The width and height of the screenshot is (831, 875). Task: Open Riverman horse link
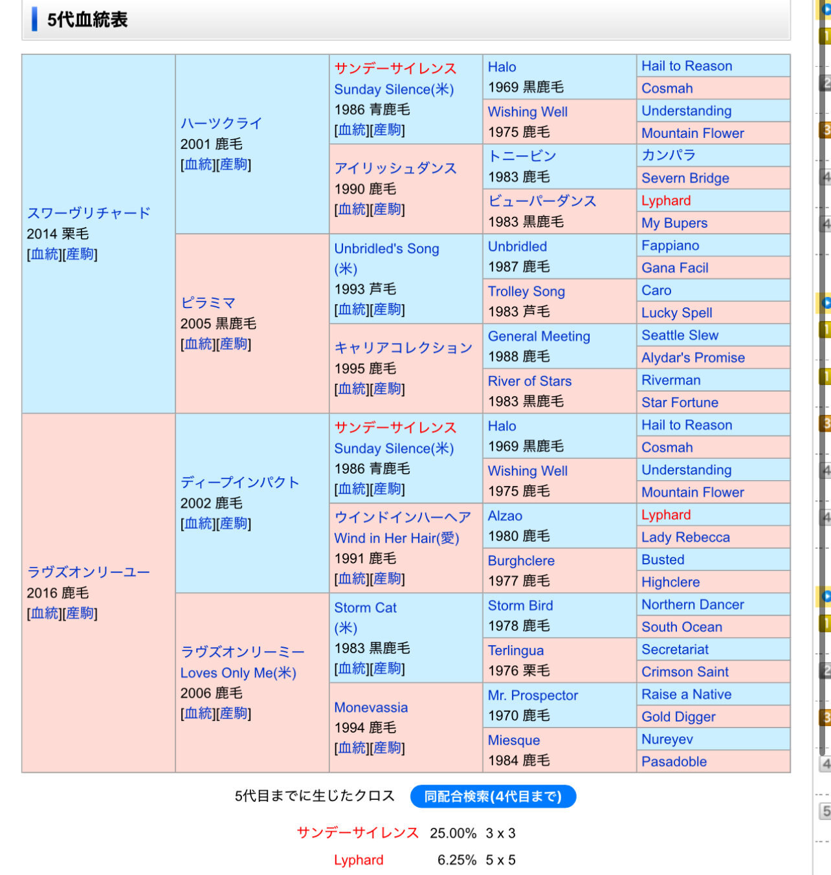671,380
